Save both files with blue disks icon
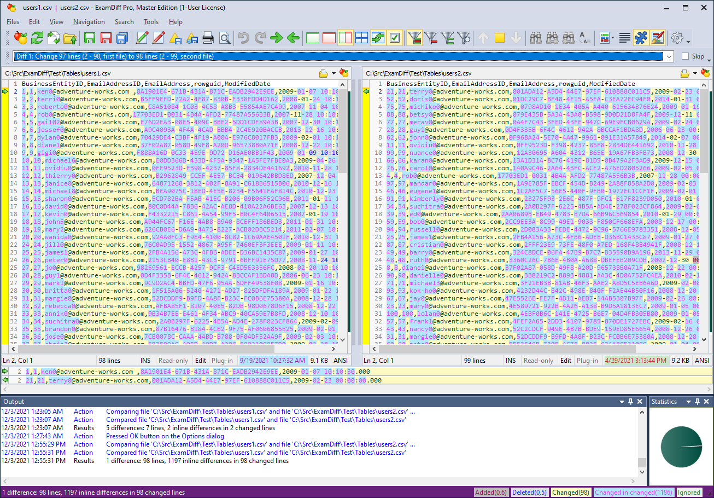Viewport: 714px width, 498px height. 122,38
